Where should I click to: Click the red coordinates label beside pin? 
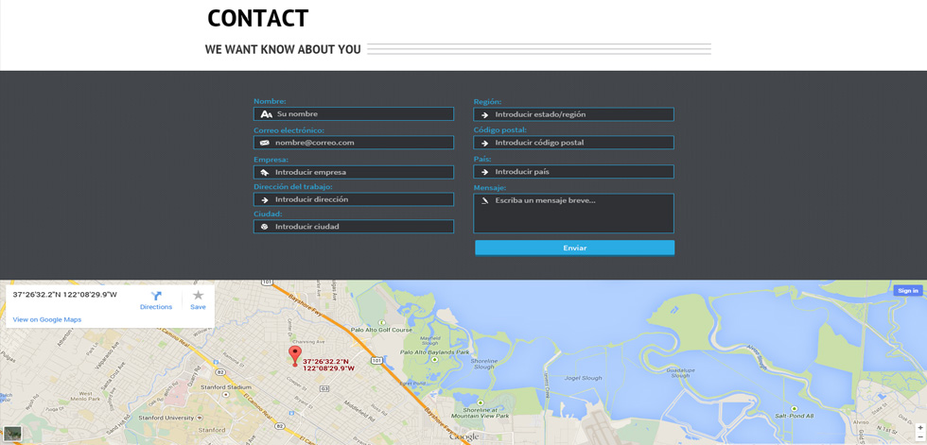coord(329,365)
